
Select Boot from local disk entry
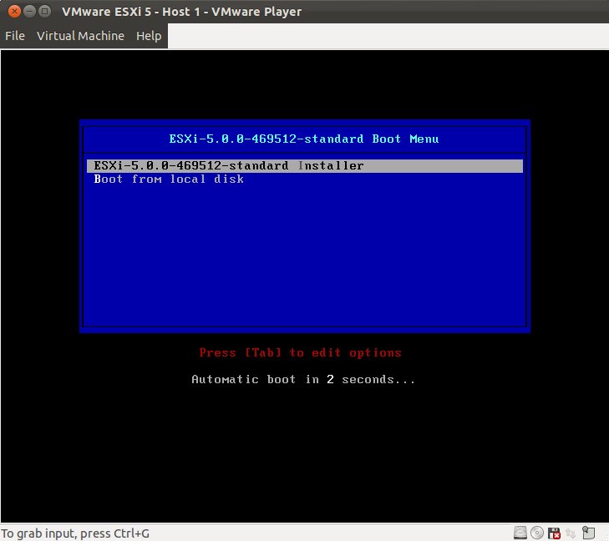pyautogui.click(x=305, y=179)
